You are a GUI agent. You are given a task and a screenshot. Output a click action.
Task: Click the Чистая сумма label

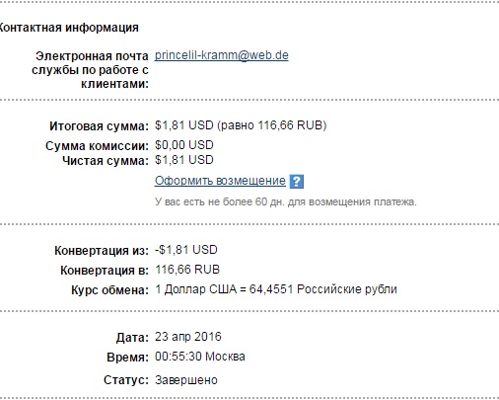(x=106, y=161)
